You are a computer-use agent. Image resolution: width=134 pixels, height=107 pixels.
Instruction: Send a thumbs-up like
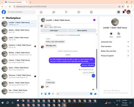(x=95, y=94)
